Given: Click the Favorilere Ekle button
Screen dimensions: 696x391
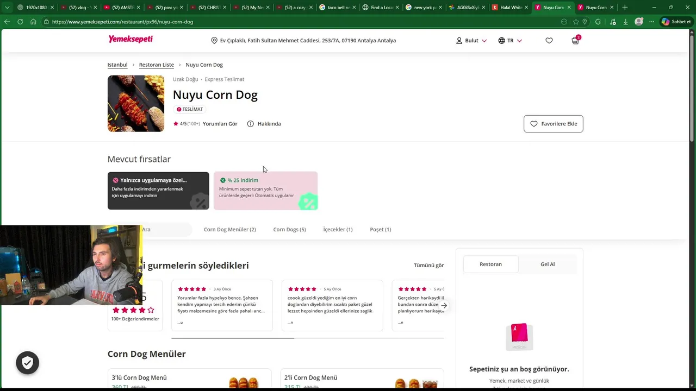Looking at the screenshot, I should 554,124.
